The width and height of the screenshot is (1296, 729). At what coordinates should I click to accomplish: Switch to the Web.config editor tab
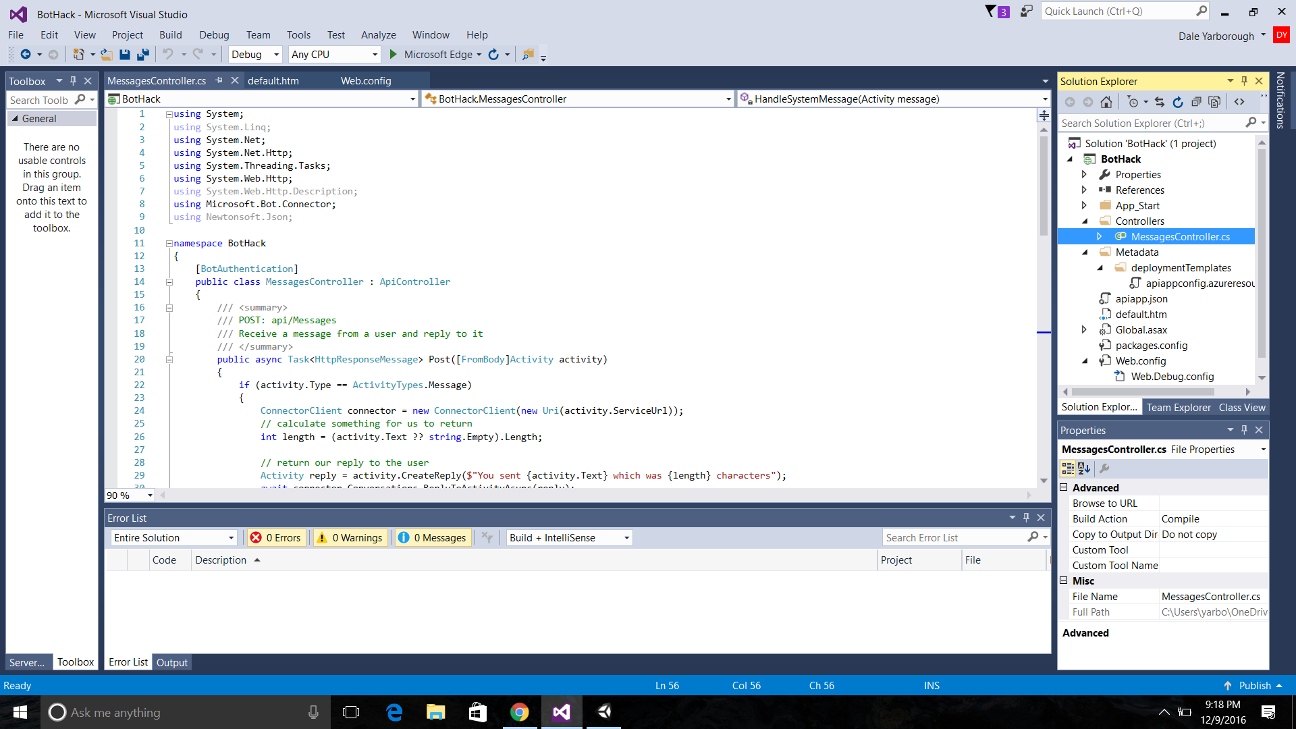(365, 81)
